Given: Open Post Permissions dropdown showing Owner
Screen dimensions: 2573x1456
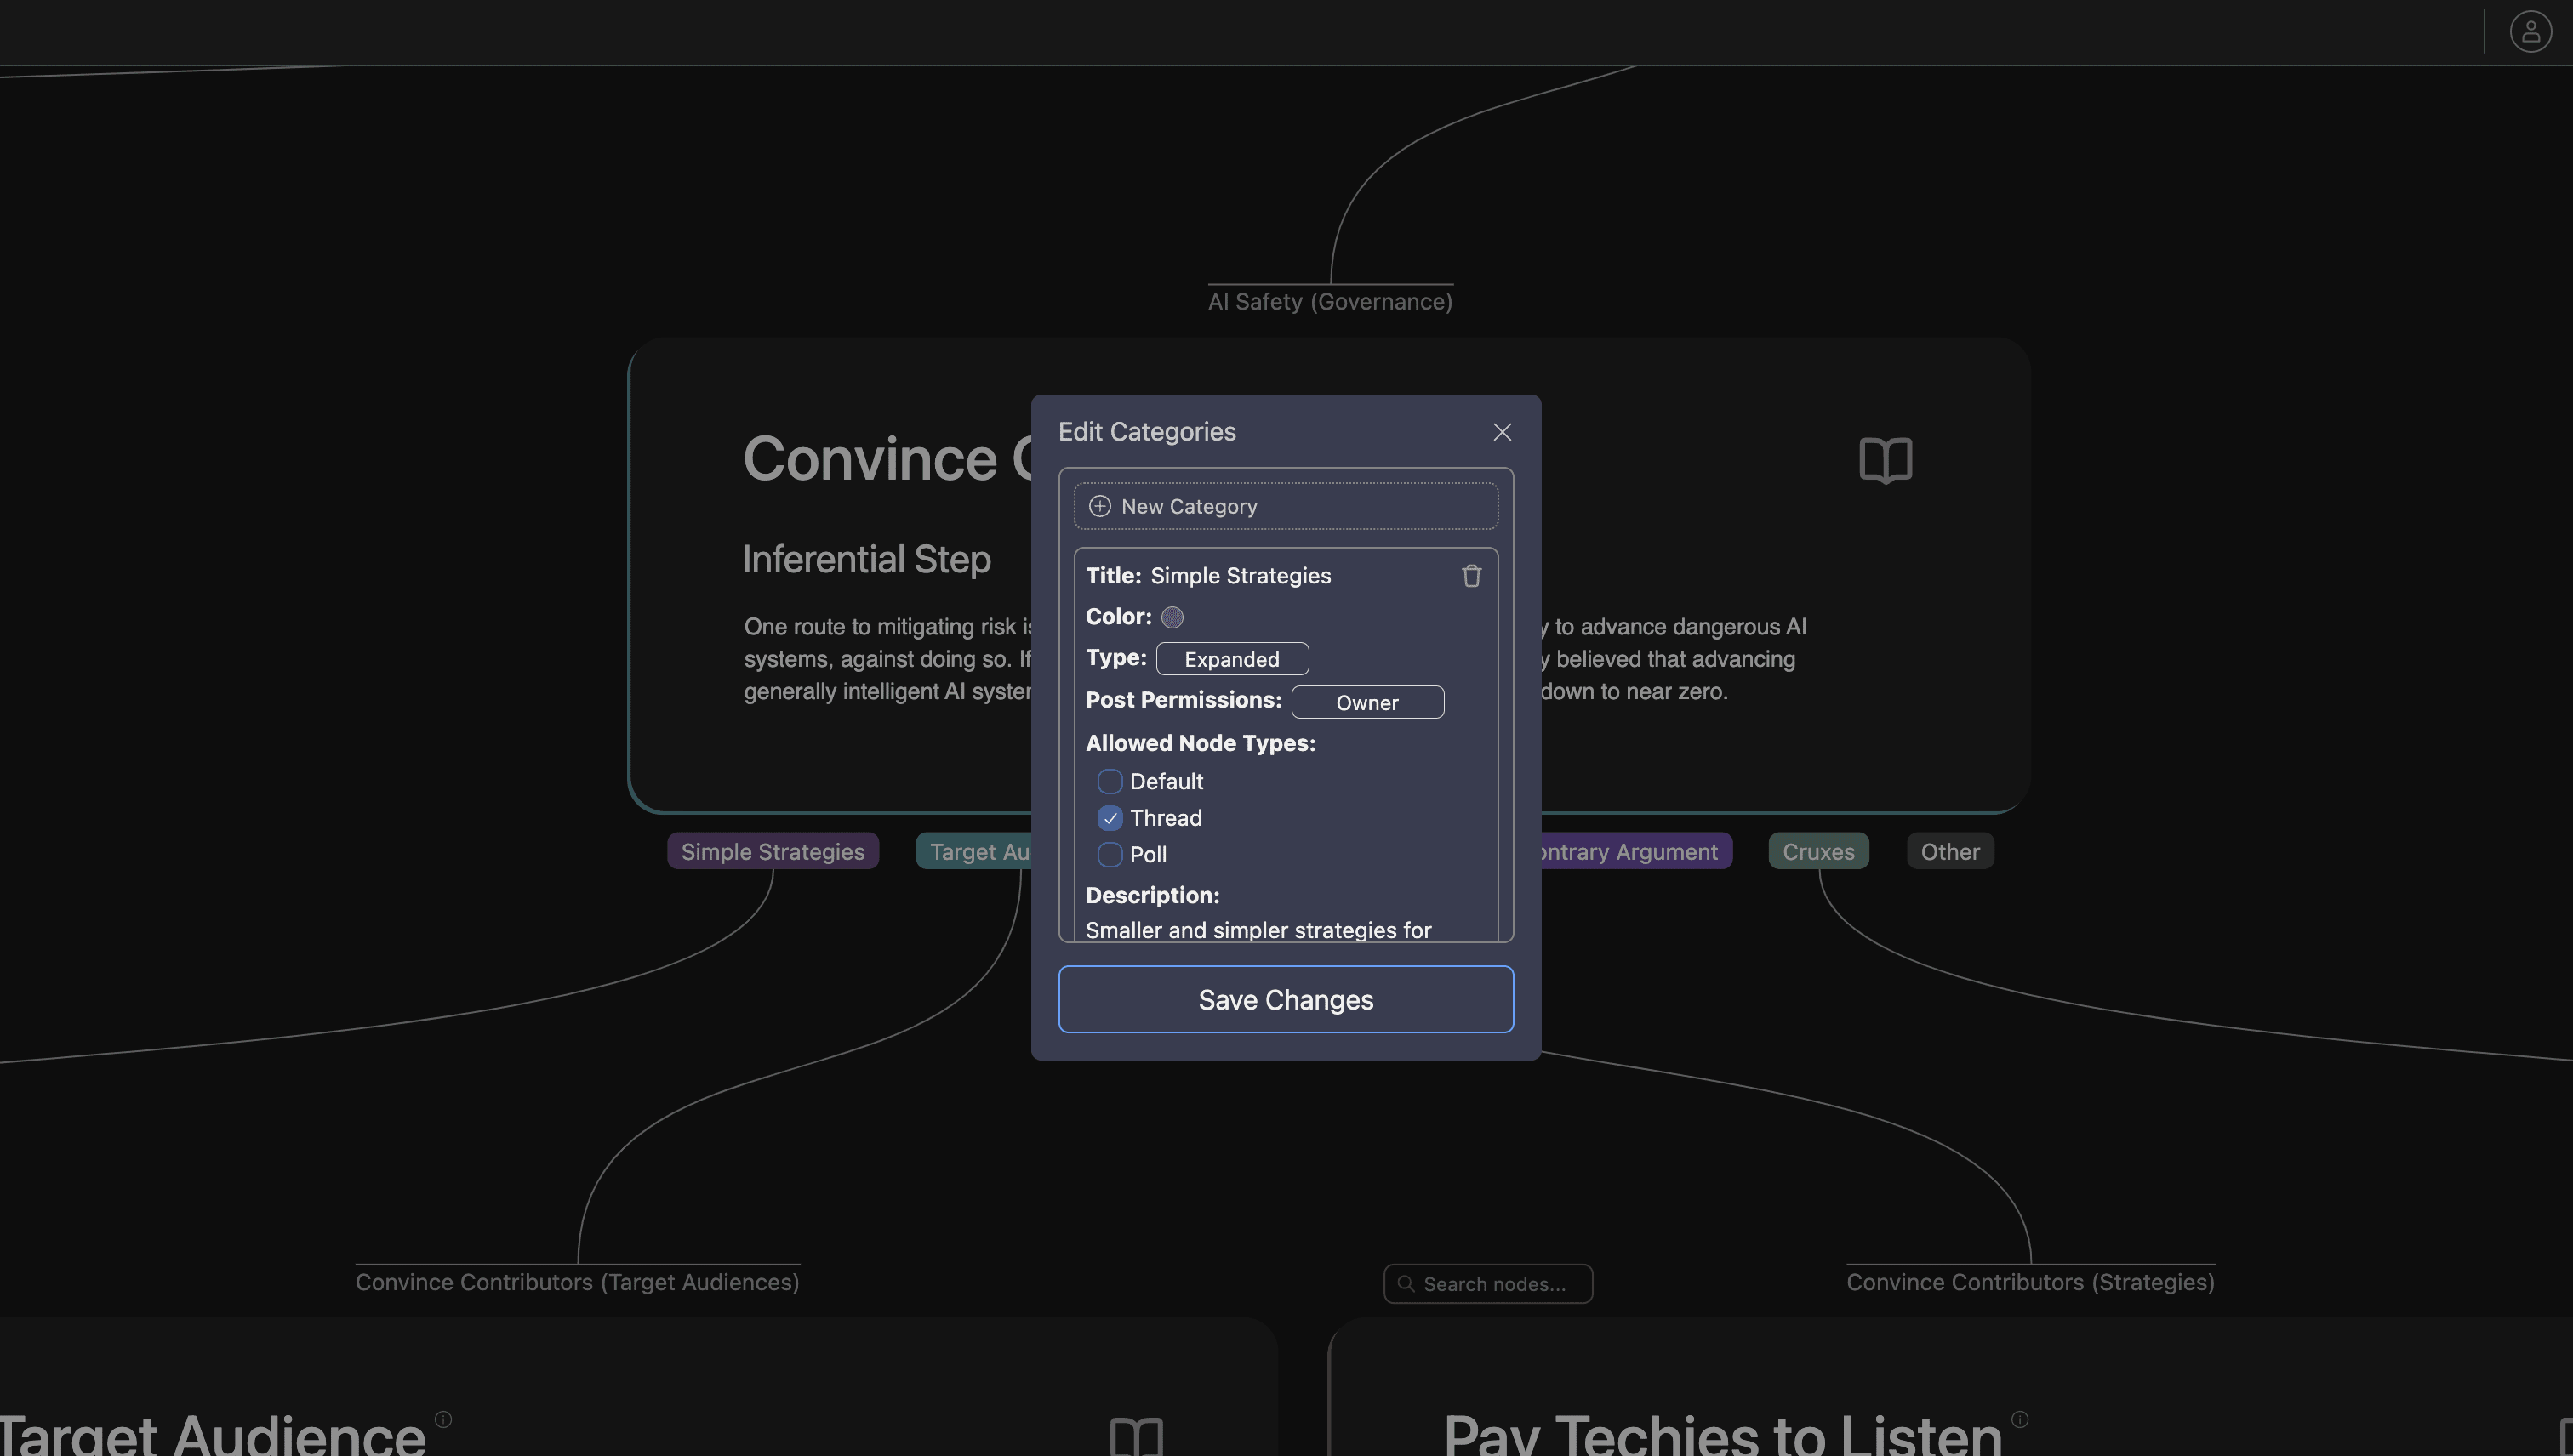Looking at the screenshot, I should (1366, 702).
